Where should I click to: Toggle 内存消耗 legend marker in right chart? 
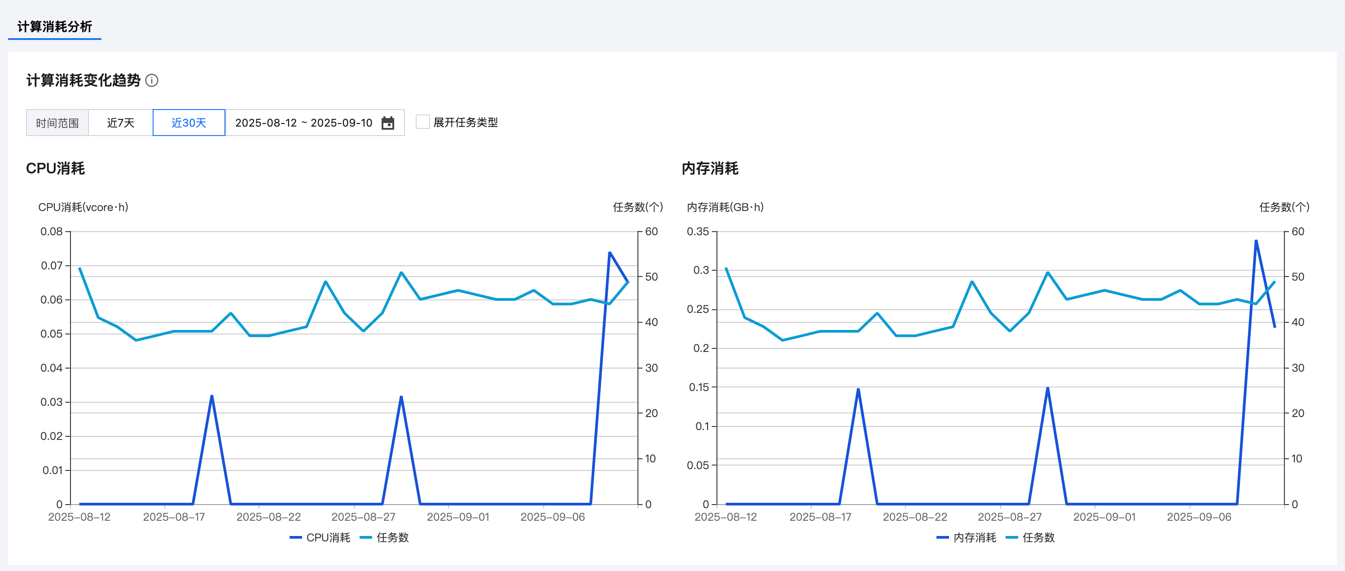pyautogui.click(x=942, y=538)
